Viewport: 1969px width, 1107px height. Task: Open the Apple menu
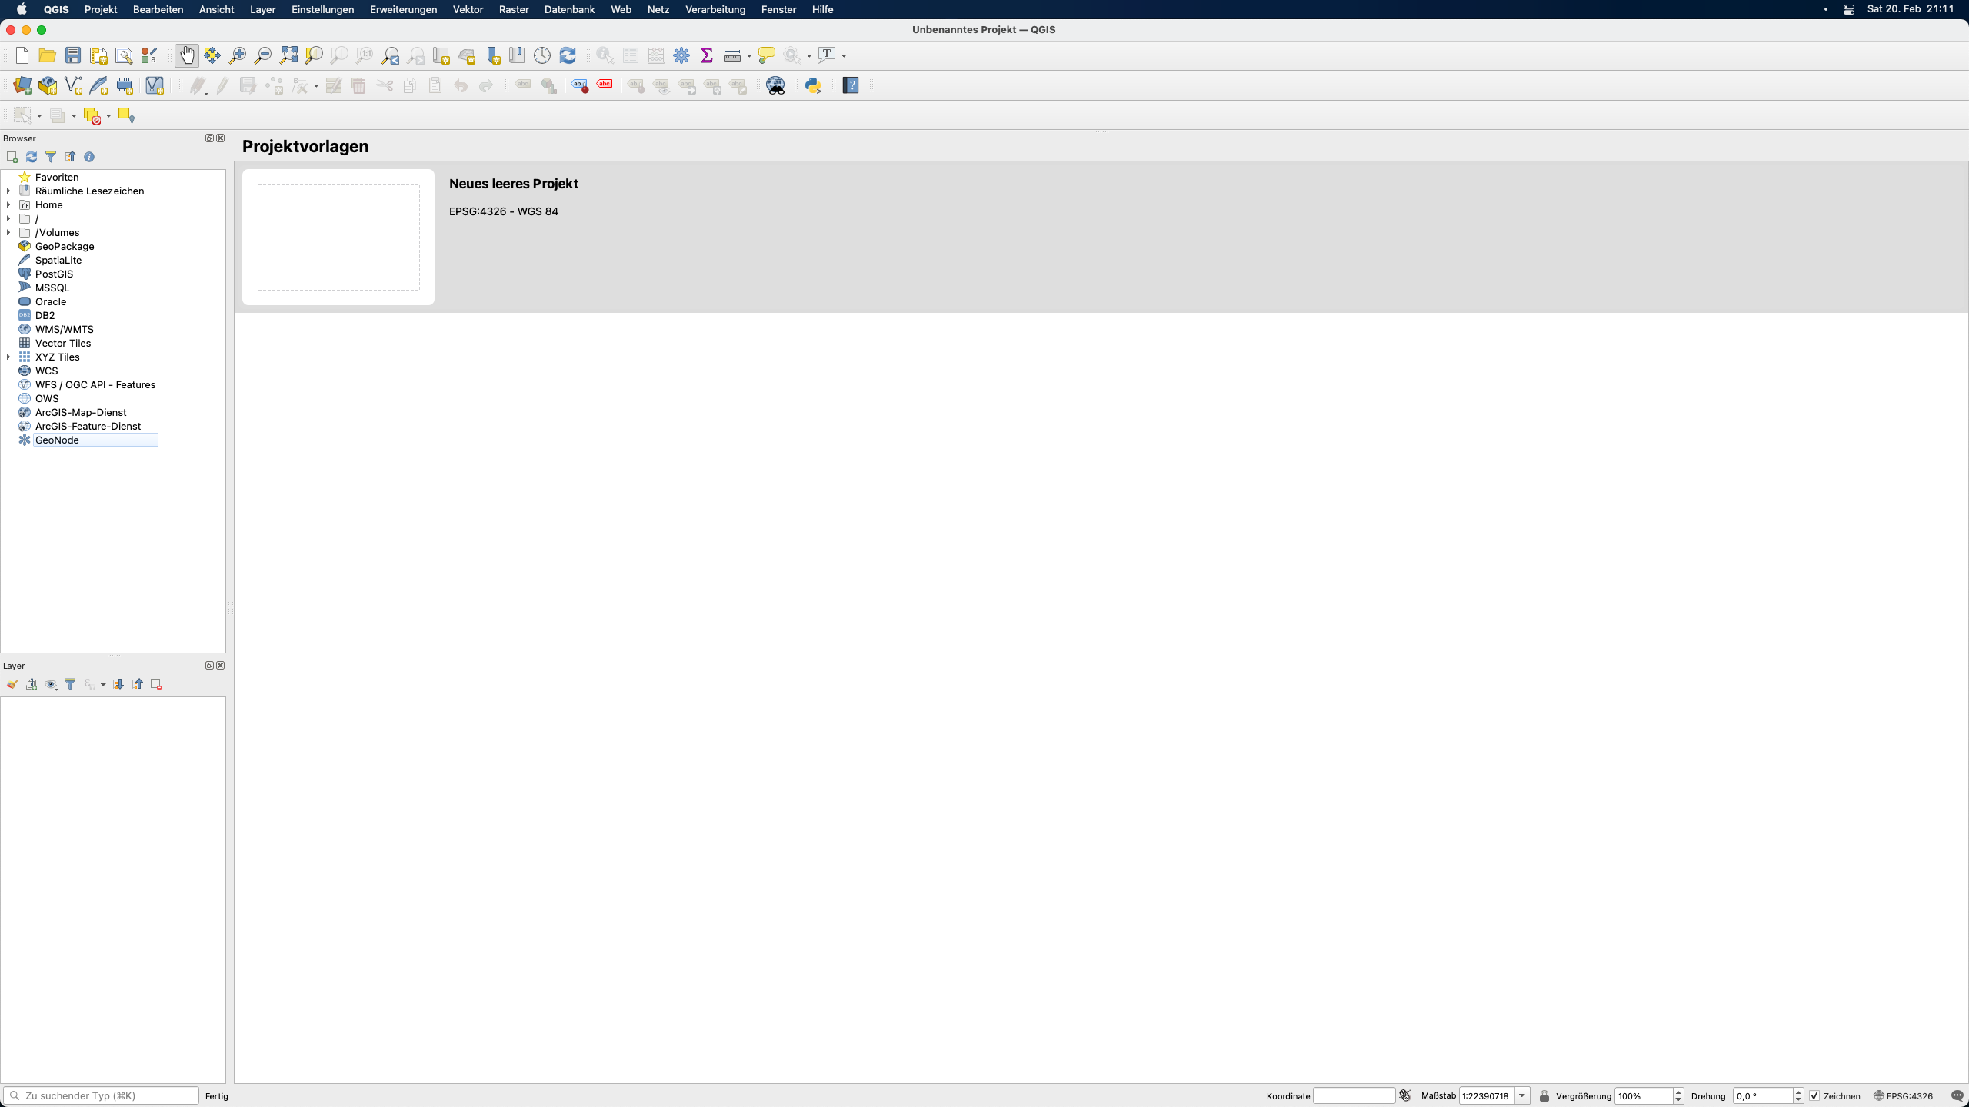pyautogui.click(x=22, y=9)
